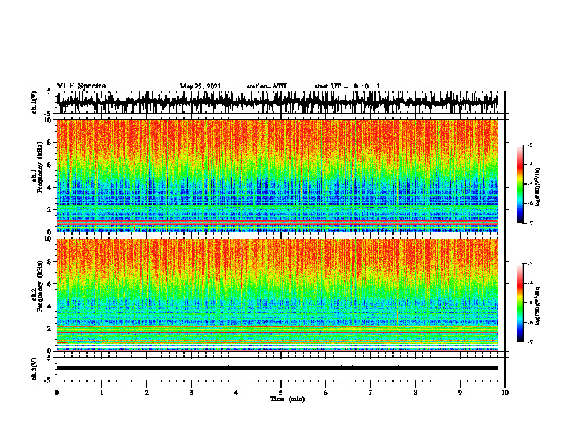Click the "-5" tick on the ch.3(V) axis
Viewport: 569px width, 440px height.
49,380
